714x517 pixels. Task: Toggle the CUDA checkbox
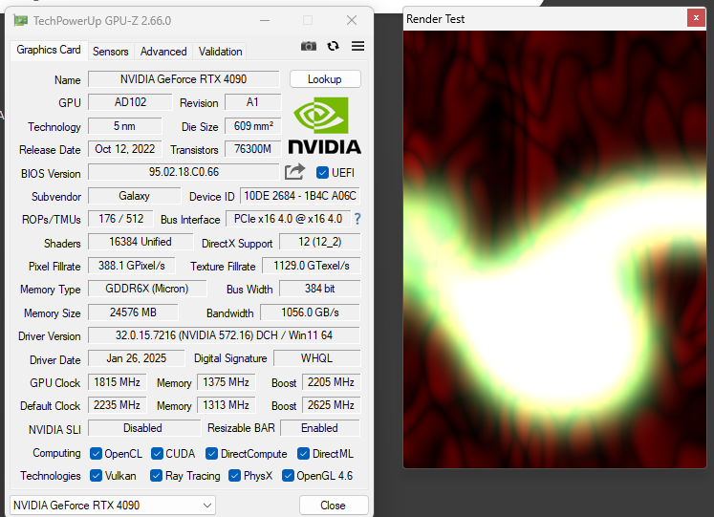[x=157, y=453]
